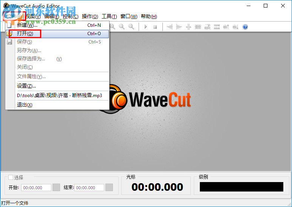Click the new document icon beside 新建
This screenshot has width=292, height=207.
(x=9, y=25)
